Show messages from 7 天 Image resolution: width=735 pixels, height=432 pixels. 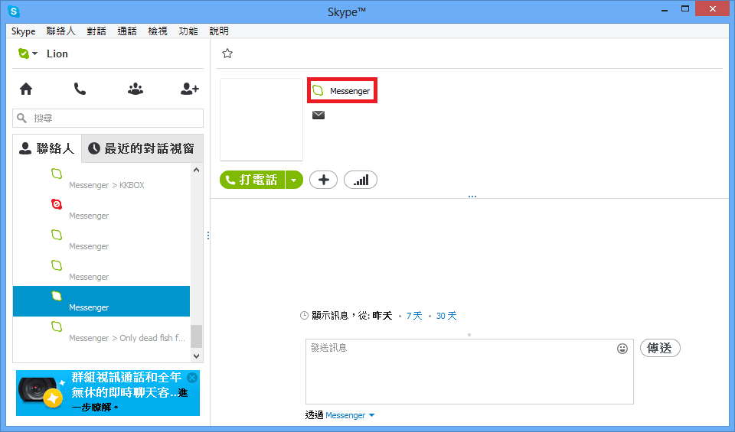click(414, 316)
